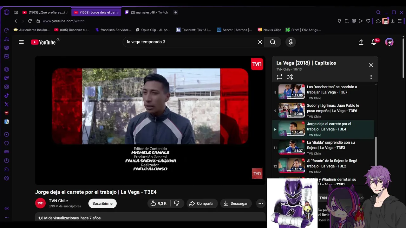
Task: Open the Opera menu logo
Action: click(7, 12)
